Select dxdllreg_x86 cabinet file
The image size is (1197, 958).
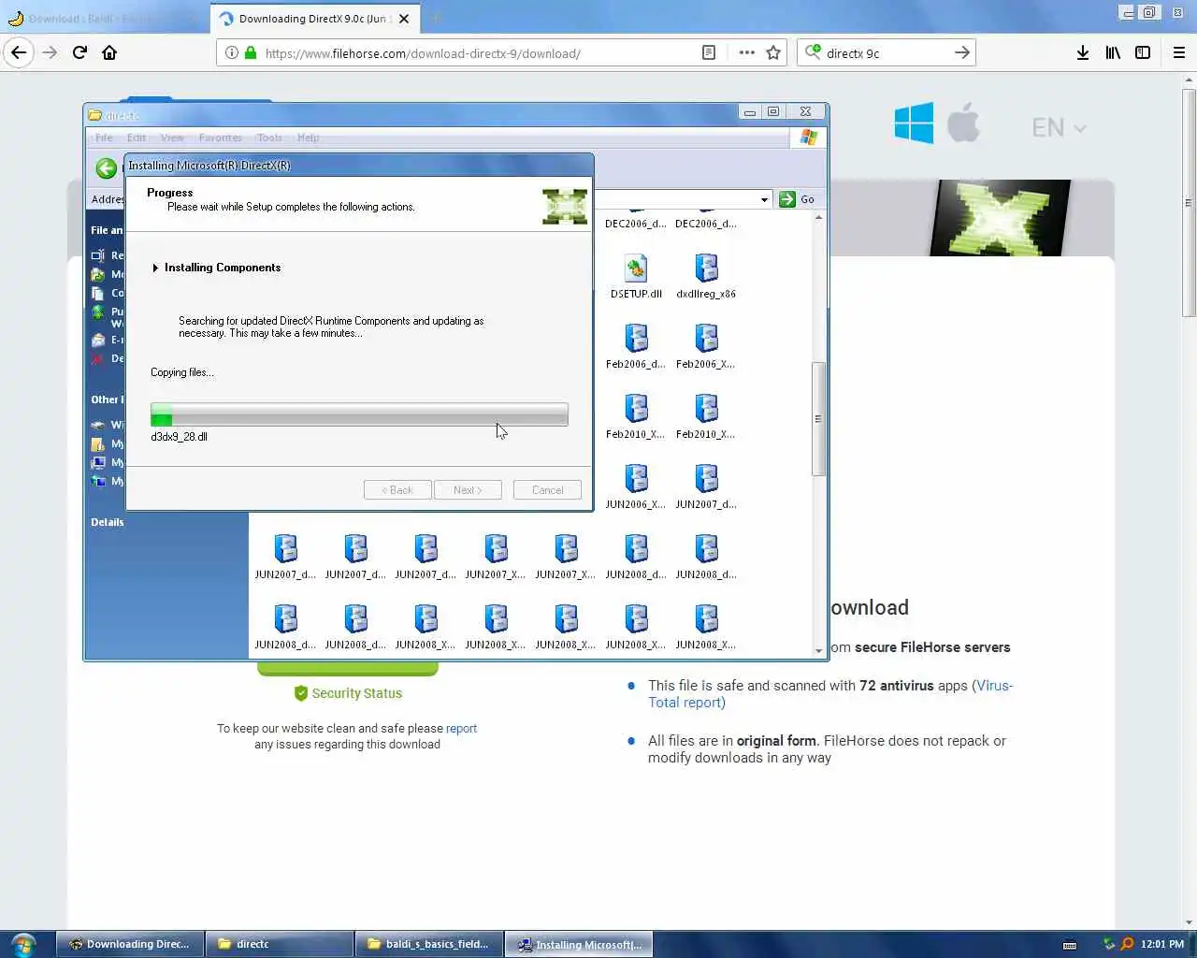pyautogui.click(x=706, y=277)
